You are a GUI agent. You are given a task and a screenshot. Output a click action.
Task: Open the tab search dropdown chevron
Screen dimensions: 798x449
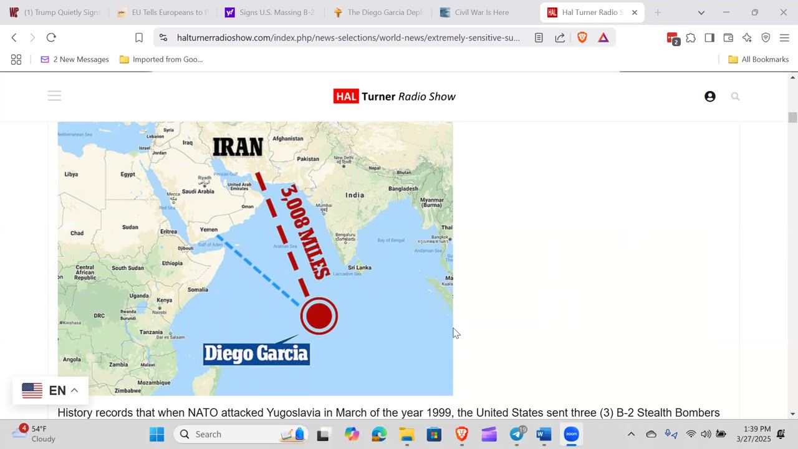tap(701, 12)
